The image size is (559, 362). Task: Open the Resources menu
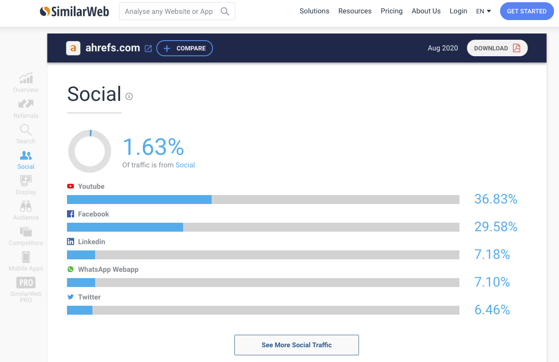[x=355, y=11]
